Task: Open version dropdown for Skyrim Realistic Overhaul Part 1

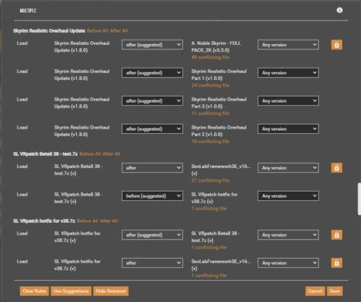Action: pyautogui.click(x=288, y=73)
